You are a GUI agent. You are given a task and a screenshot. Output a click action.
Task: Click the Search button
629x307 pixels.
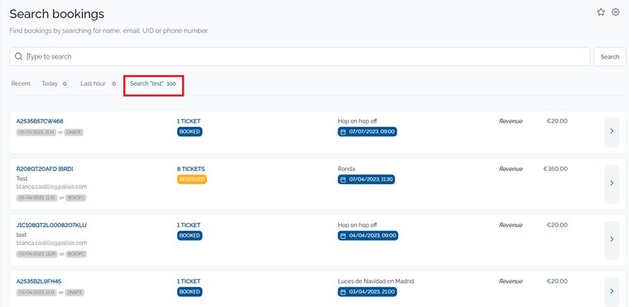(x=610, y=56)
